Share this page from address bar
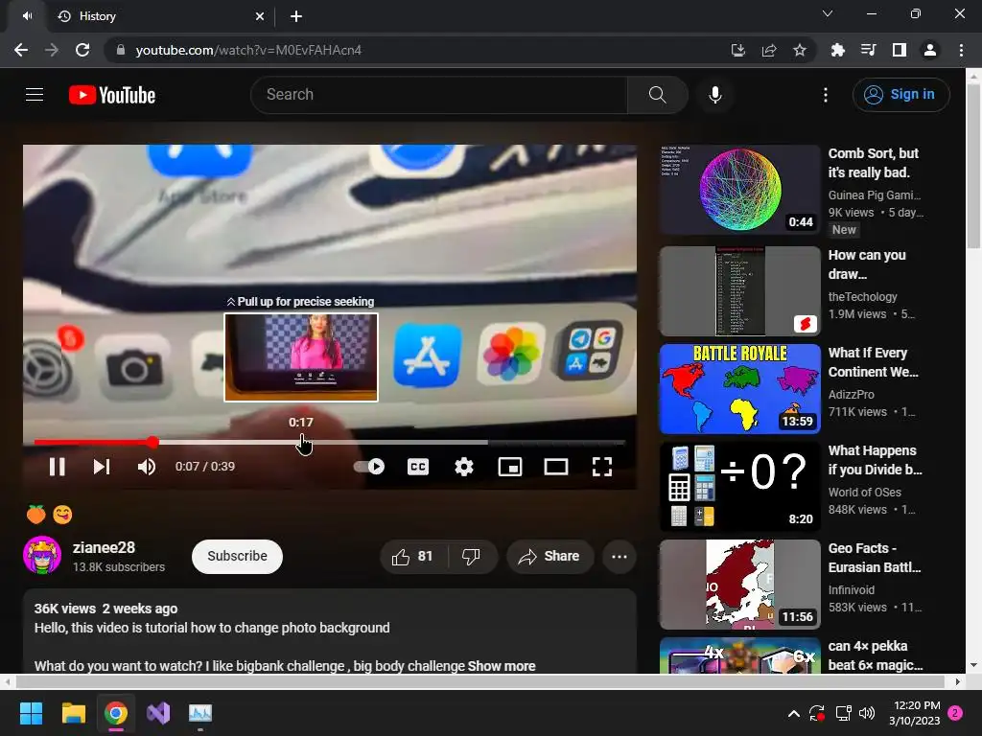The height and width of the screenshot is (736, 982). click(x=769, y=50)
